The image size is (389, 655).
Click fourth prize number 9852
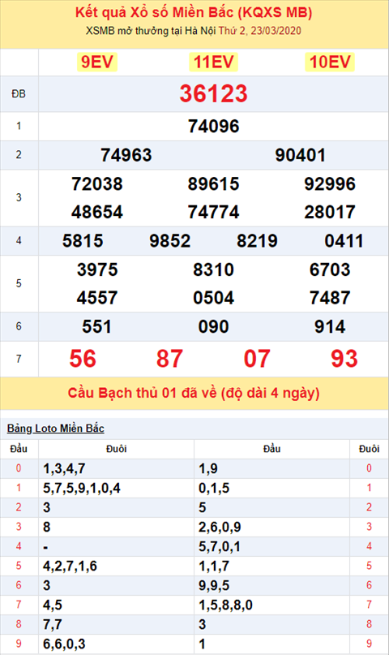170,241
